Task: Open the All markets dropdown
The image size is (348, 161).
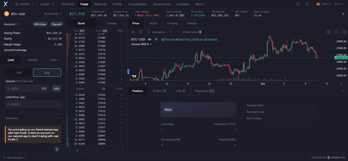Action: (x=53, y=14)
